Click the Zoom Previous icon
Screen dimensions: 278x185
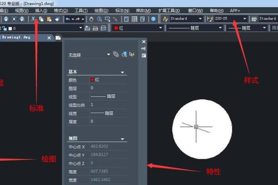point(115,19)
